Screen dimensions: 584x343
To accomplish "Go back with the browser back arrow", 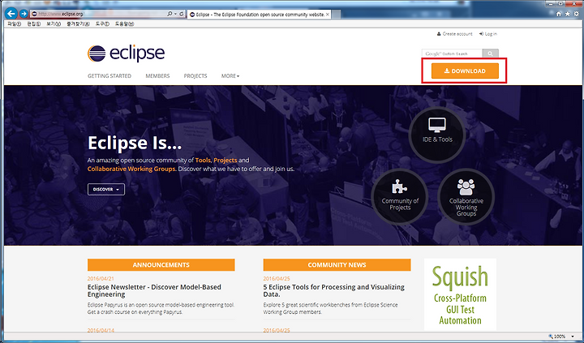I will coord(11,14).
